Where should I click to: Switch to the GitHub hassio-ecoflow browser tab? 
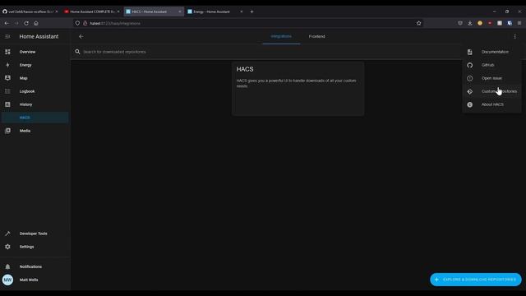(x=30, y=12)
